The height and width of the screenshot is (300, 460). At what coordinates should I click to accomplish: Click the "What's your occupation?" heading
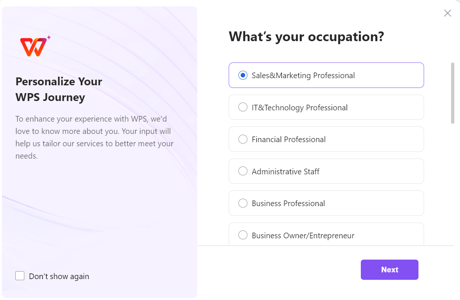(306, 37)
